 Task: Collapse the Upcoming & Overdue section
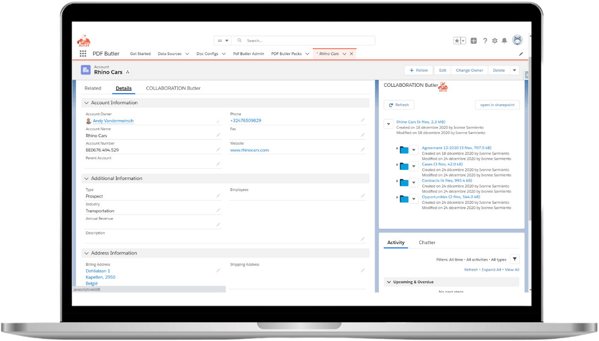point(388,282)
